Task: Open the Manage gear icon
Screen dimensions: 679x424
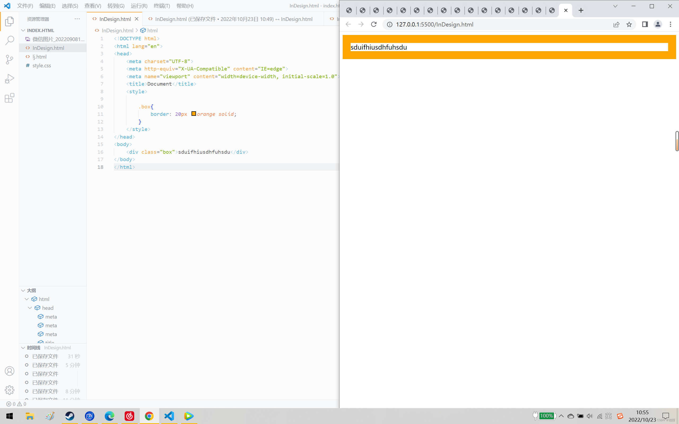Action: [10, 390]
